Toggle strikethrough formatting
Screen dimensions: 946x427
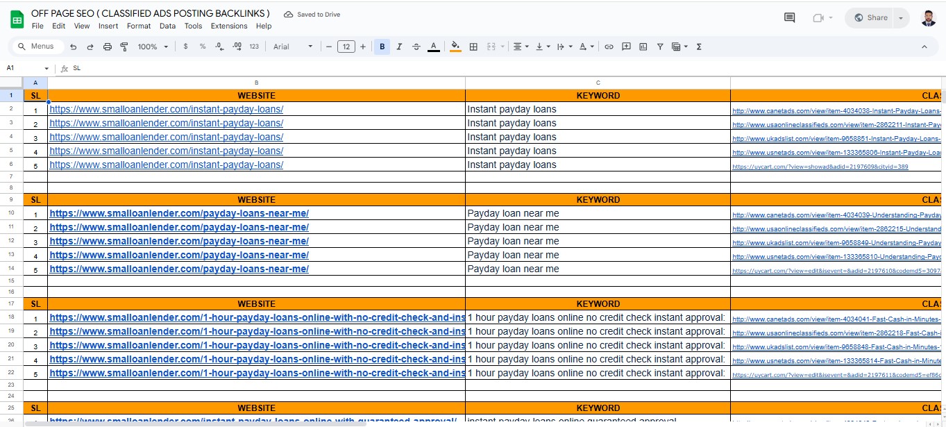(x=416, y=47)
